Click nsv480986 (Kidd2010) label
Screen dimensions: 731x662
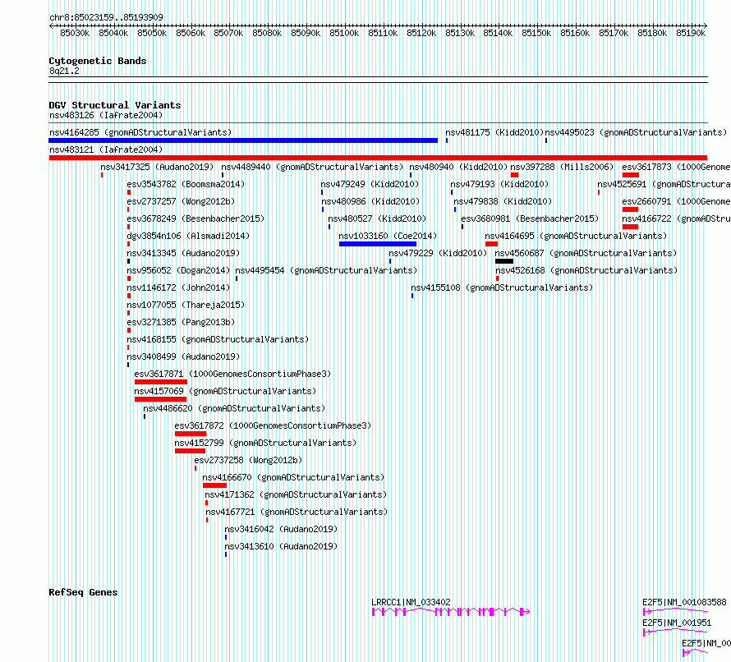370,201
